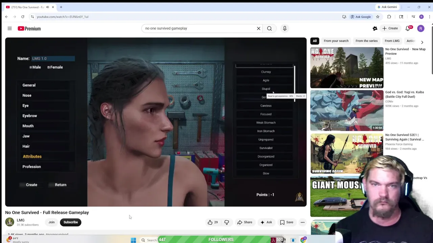Clear the search query with X
Screen dimensions: 433x243
coord(258,28)
